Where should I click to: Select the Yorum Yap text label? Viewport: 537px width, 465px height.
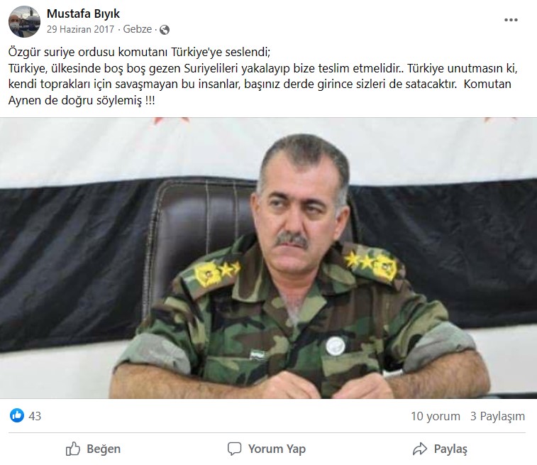coord(277,449)
